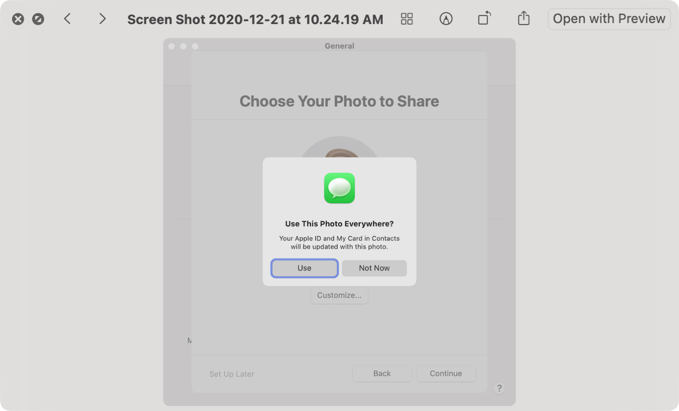Open the Markup pen tool
The height and width of the screenshot is (411, 679).
click(446, 19)
